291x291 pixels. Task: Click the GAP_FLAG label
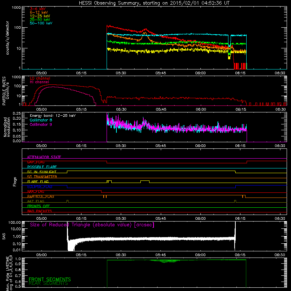point(36,162)
